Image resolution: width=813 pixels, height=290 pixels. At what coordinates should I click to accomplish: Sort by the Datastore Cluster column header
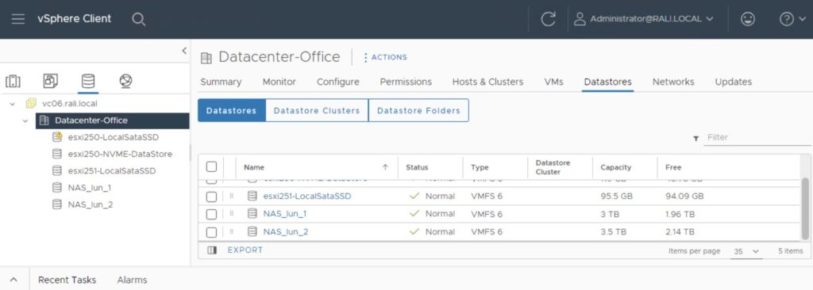[x=553, y=167]
